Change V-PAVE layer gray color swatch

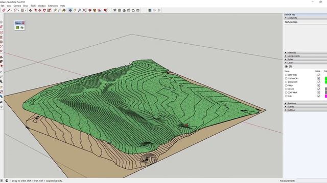[x=326, y=89]
